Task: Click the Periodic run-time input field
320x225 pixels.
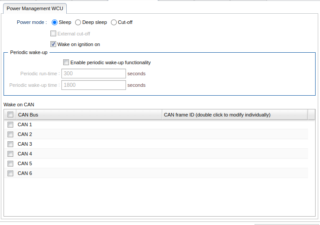Action: (93, 74)
